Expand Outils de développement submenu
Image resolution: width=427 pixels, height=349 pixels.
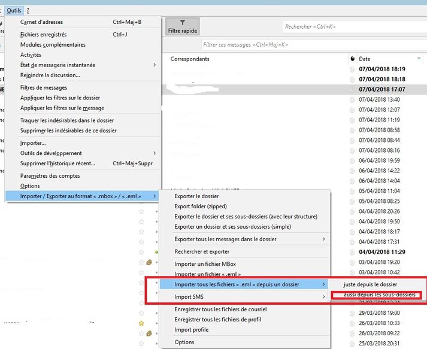pyautogui.click(x=81, y=153)
